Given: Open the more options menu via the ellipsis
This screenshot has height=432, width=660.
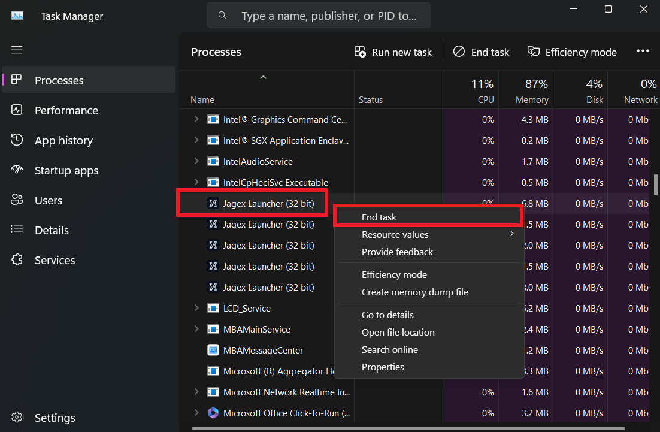Looking at the screenshot, I should pos(643,51).
